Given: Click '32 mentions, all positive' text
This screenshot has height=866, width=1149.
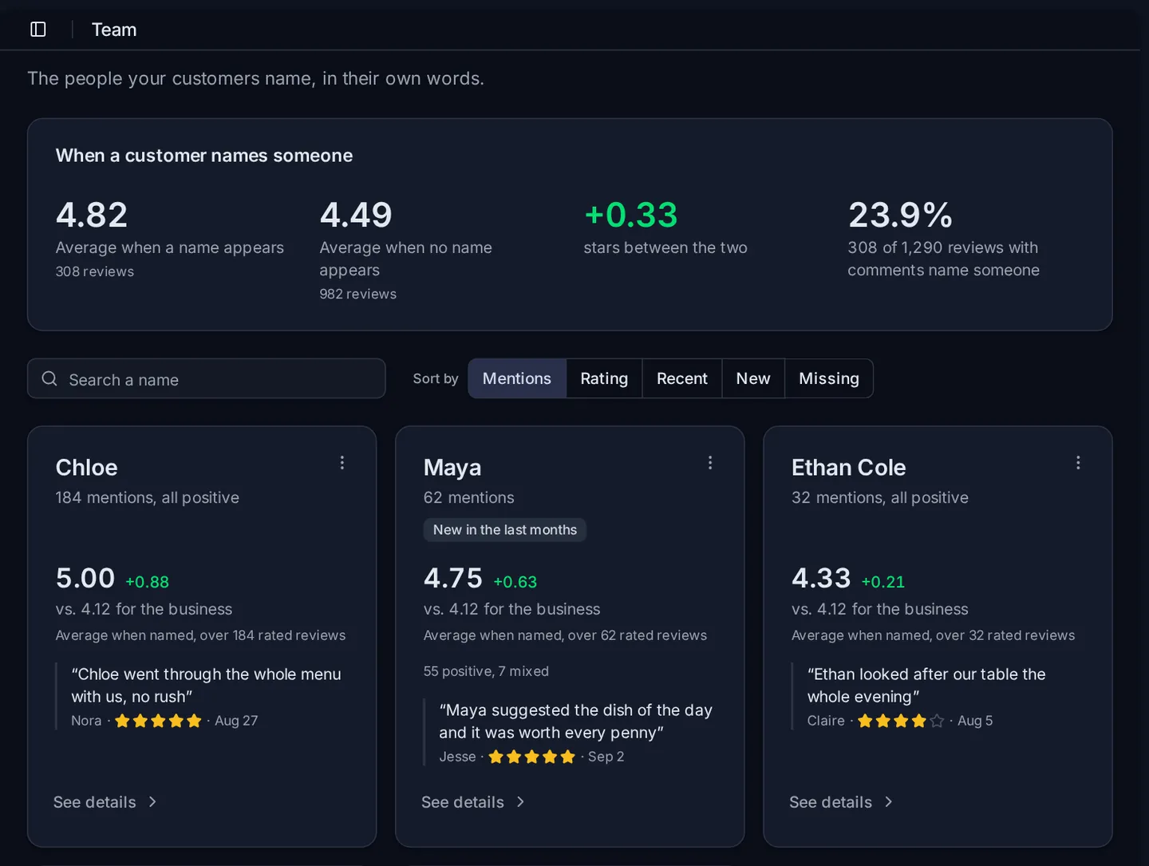Looking at the screenshot, I should pos(880,497).
